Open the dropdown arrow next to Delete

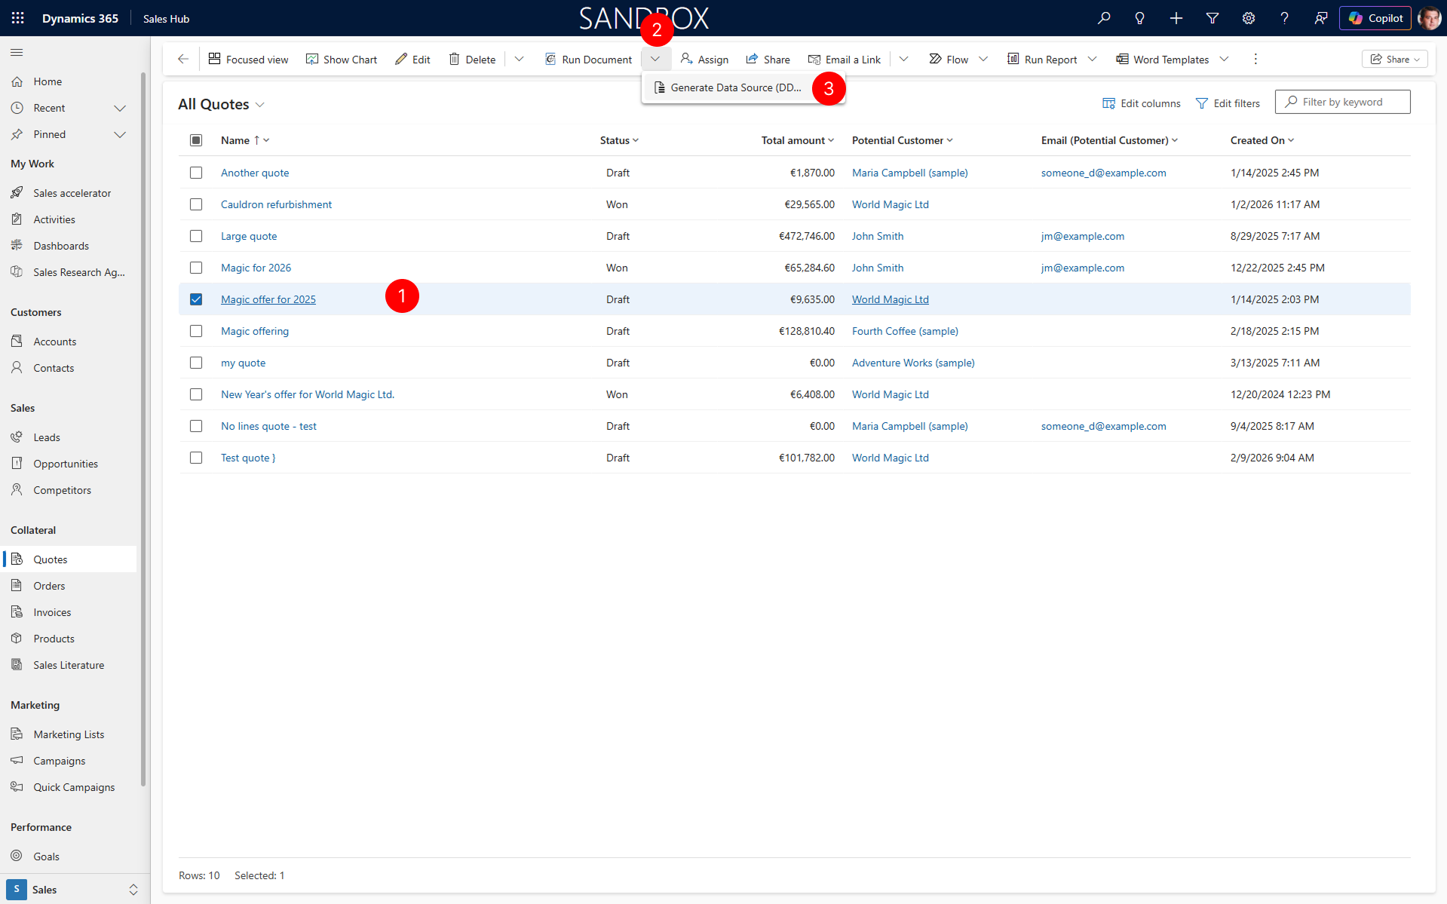tap(519, 59)
